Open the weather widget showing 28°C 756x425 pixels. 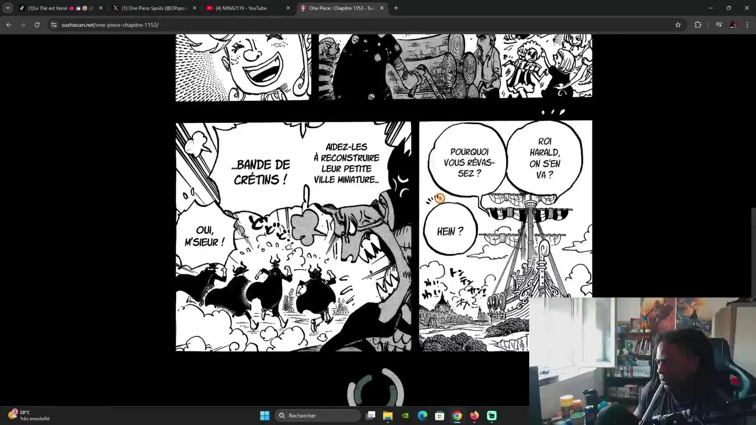(28, 416)
